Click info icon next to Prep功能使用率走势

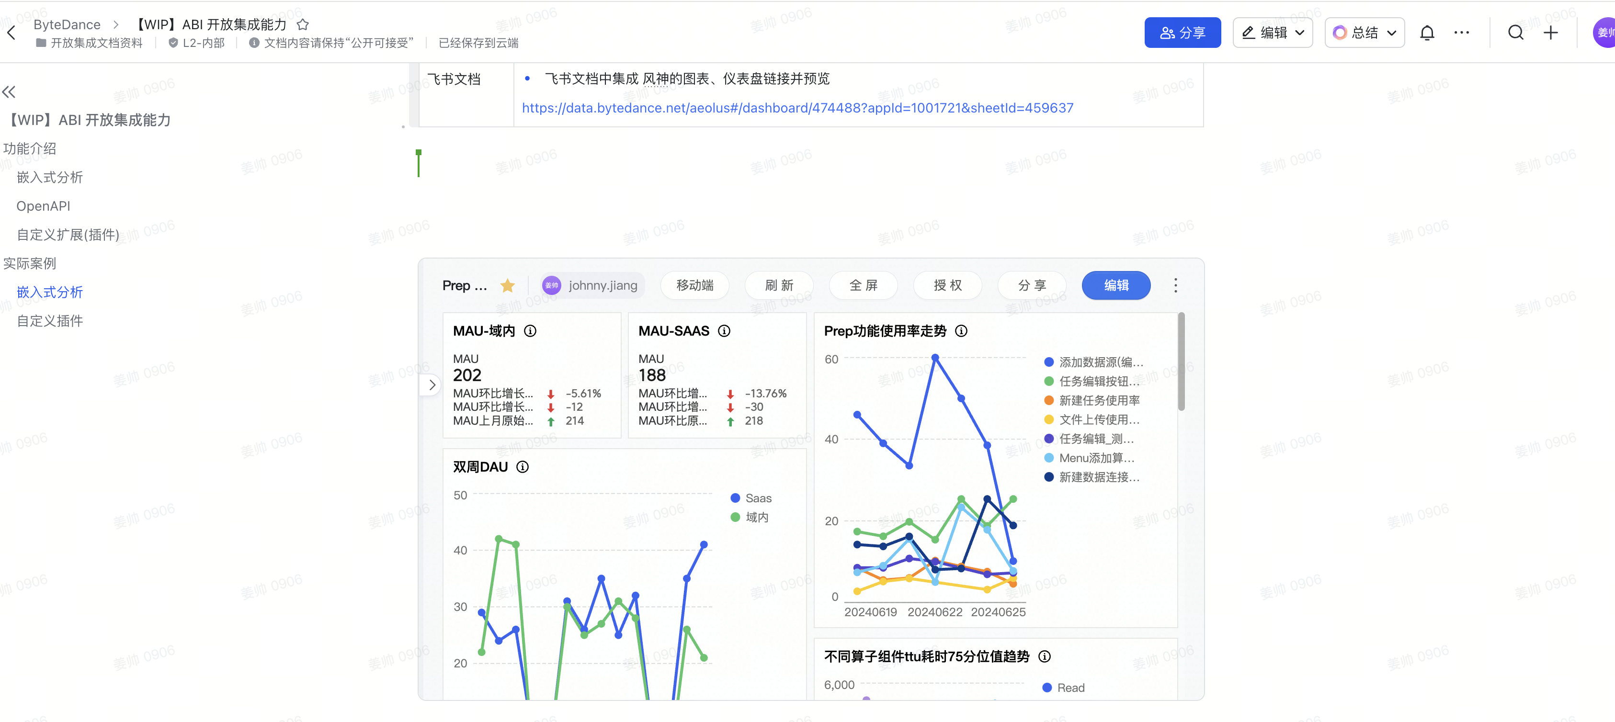click(x=961, y=331)
